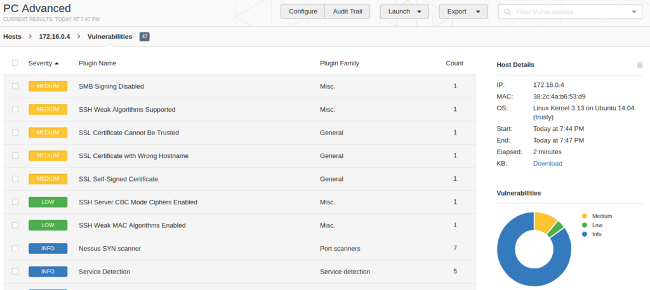Click the Configure button

coord(303,11)
